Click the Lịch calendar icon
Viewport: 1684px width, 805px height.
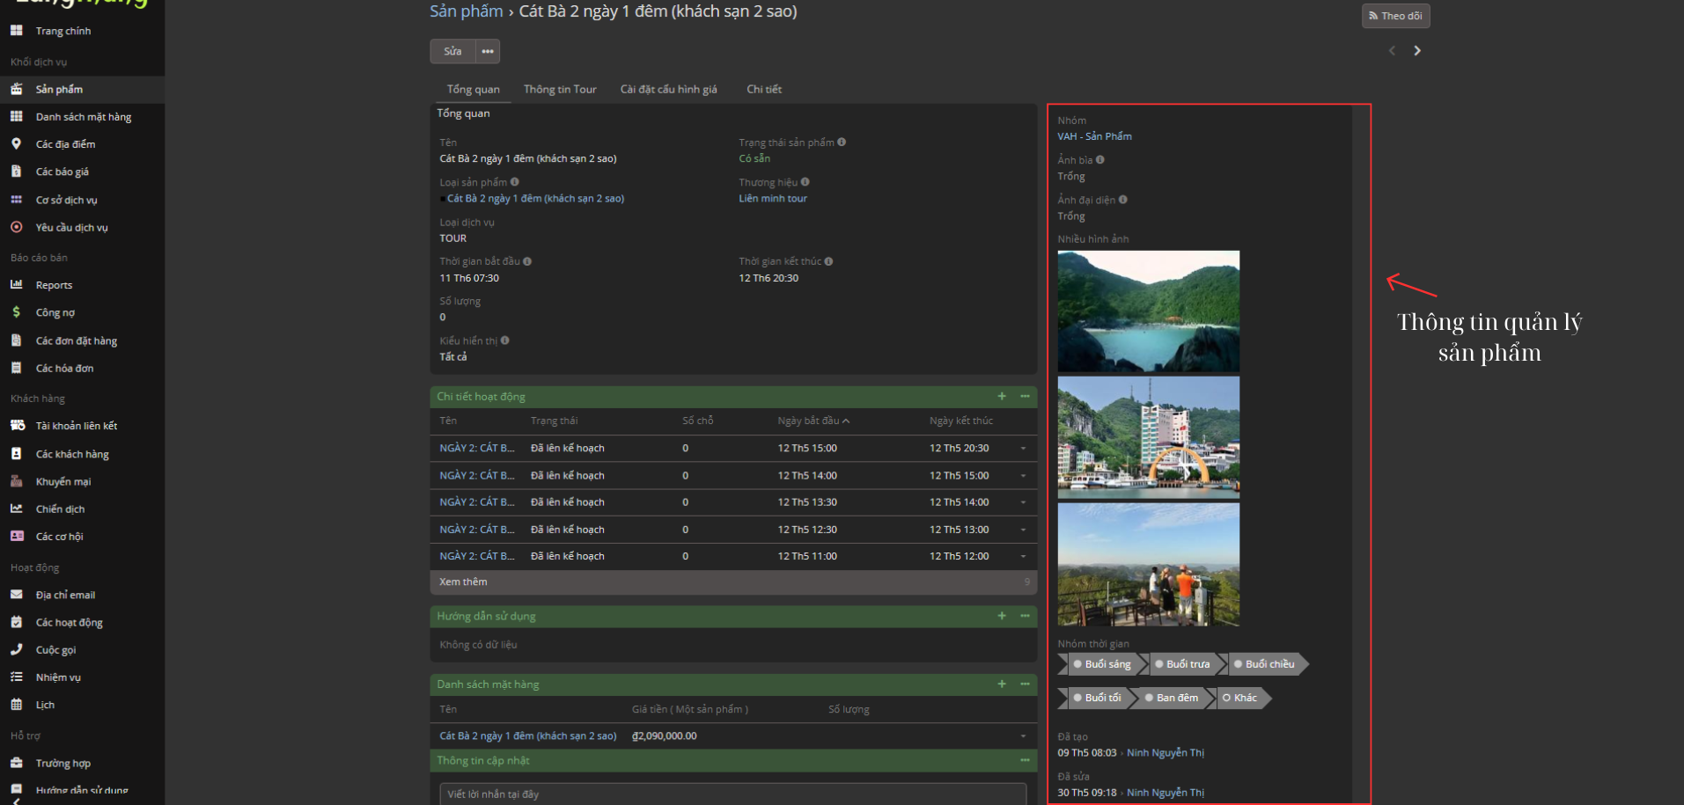pyautogui.click(x=16, y=705)
